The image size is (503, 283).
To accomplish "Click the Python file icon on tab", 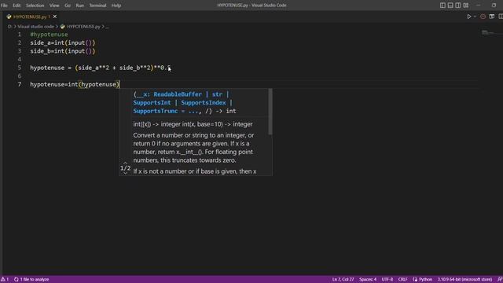I will (9, 17).
